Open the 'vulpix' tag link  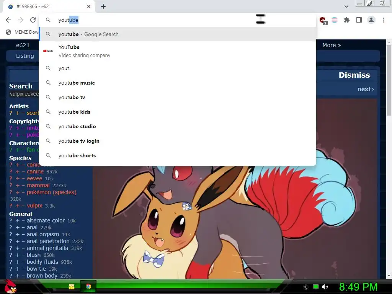point(34,206)
